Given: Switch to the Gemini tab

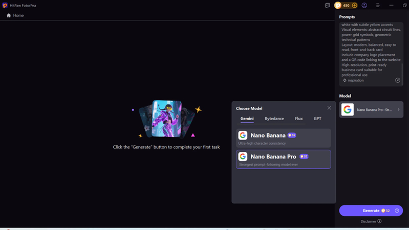Looking at the screenshot, I should coord(247,119).
